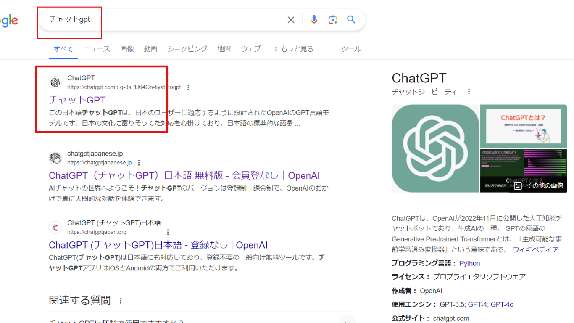Click the chatgptjapanese.jp result favicon
The height and width of the screenshot is (323, 574).
coord(55,158)
